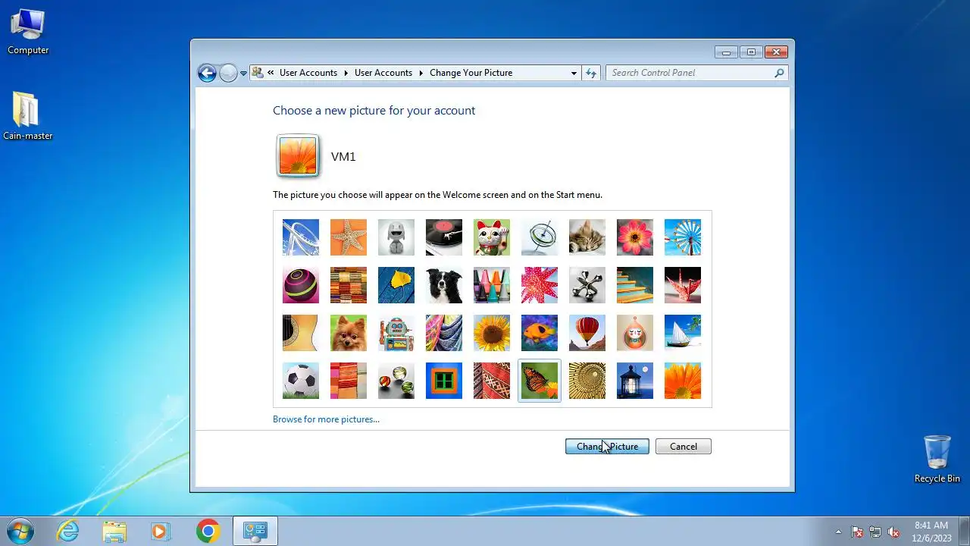Pick the acoustic guitar picture
970x546 pixels.
[301, 333]
